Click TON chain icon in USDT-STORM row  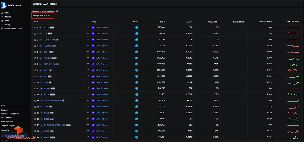tap(137, 64)
